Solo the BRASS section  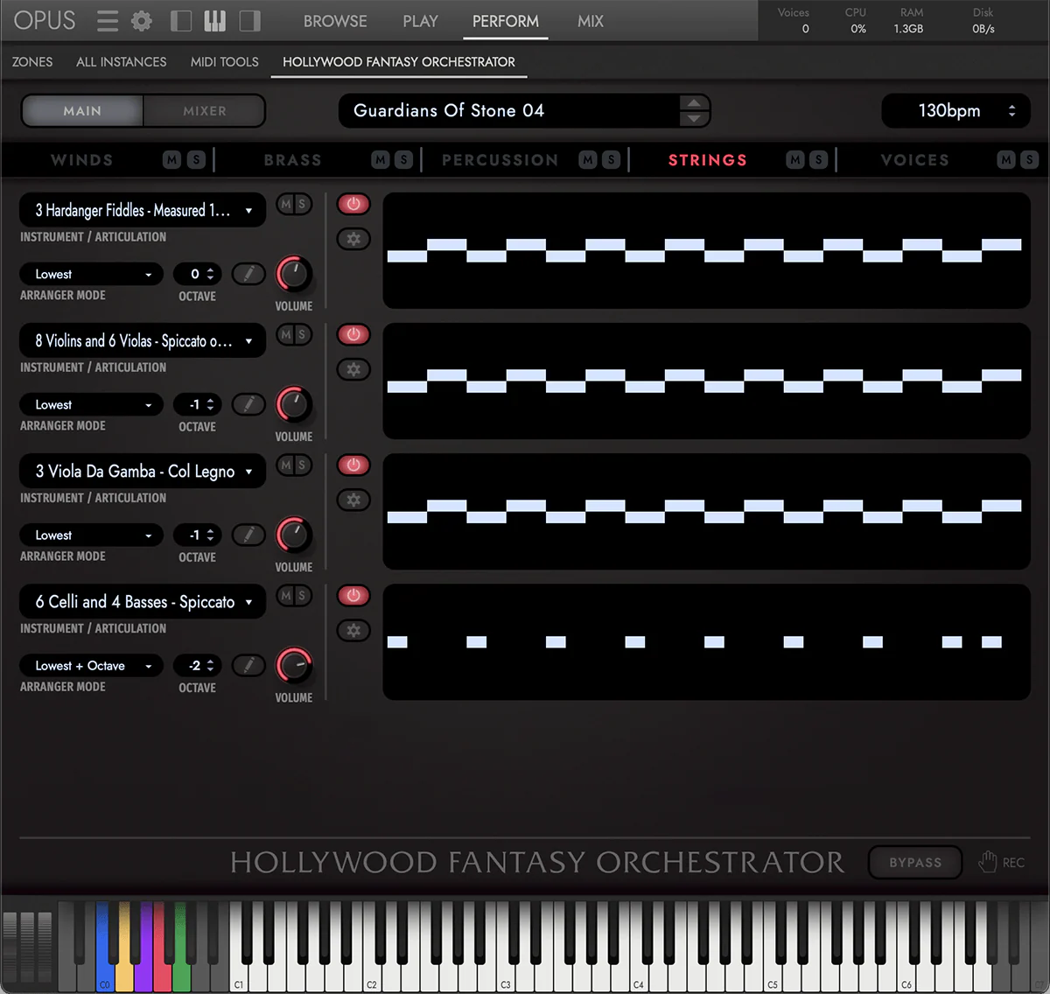pyautogui.click(x=403, y=159)
